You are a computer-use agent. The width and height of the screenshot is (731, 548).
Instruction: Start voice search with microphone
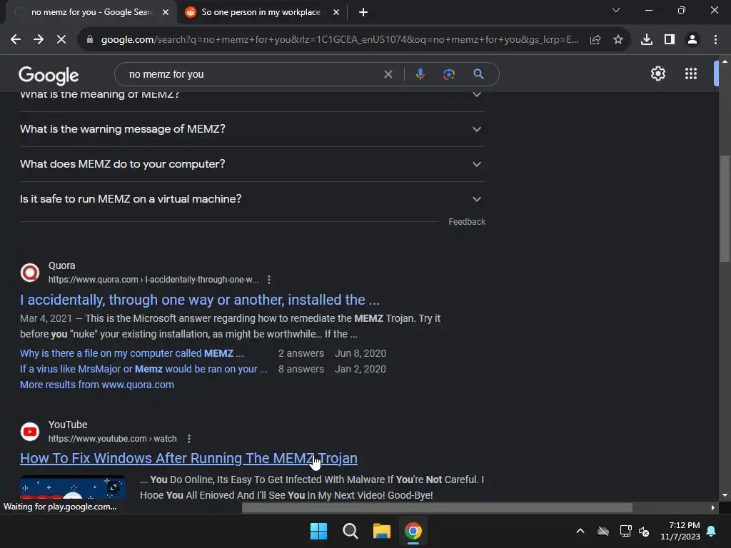[x=420, y=74]
